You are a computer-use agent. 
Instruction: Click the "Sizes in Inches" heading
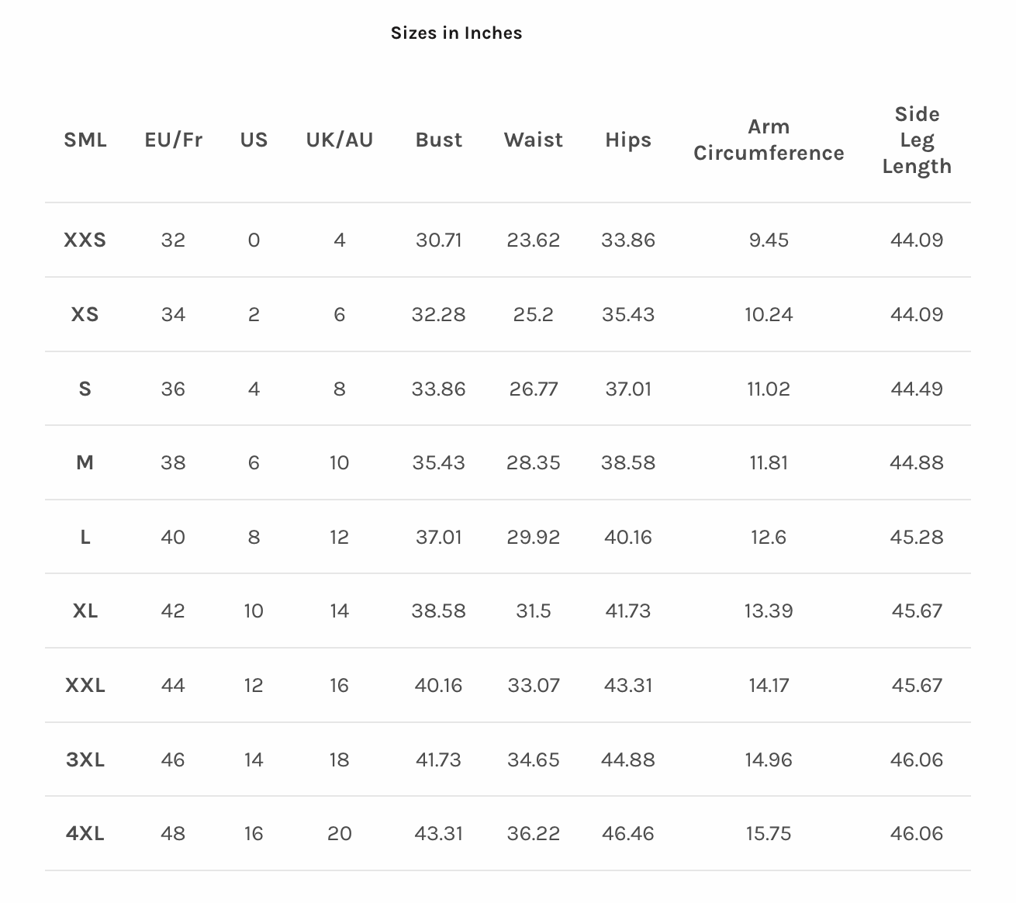coord(456,33)
